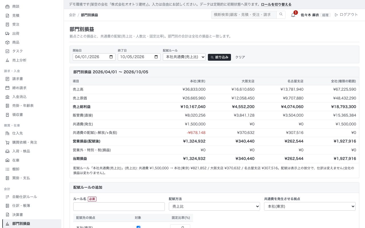Click the 大阪支店 column header
Viewport: 365px width, 228px height.
pos(248,81)
